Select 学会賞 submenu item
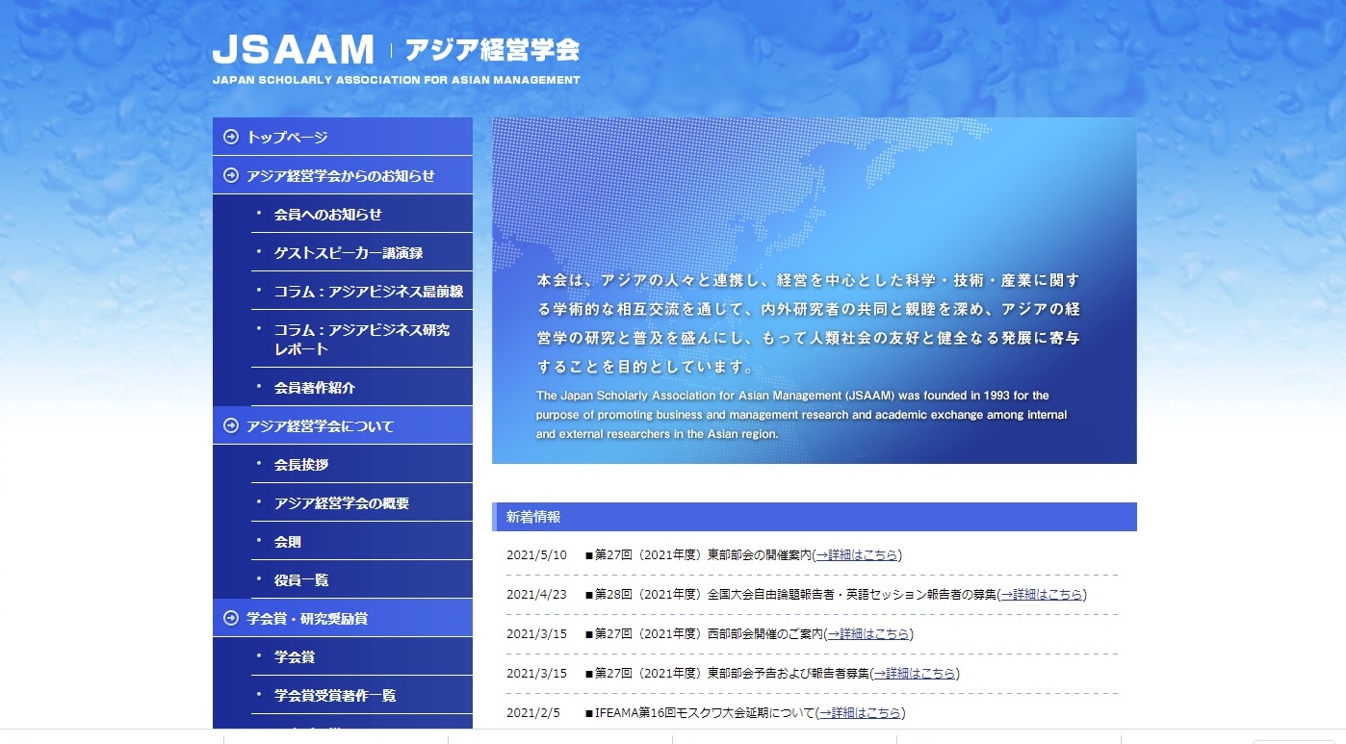This screenshot has width=1346, height=744. click(362, 656)
